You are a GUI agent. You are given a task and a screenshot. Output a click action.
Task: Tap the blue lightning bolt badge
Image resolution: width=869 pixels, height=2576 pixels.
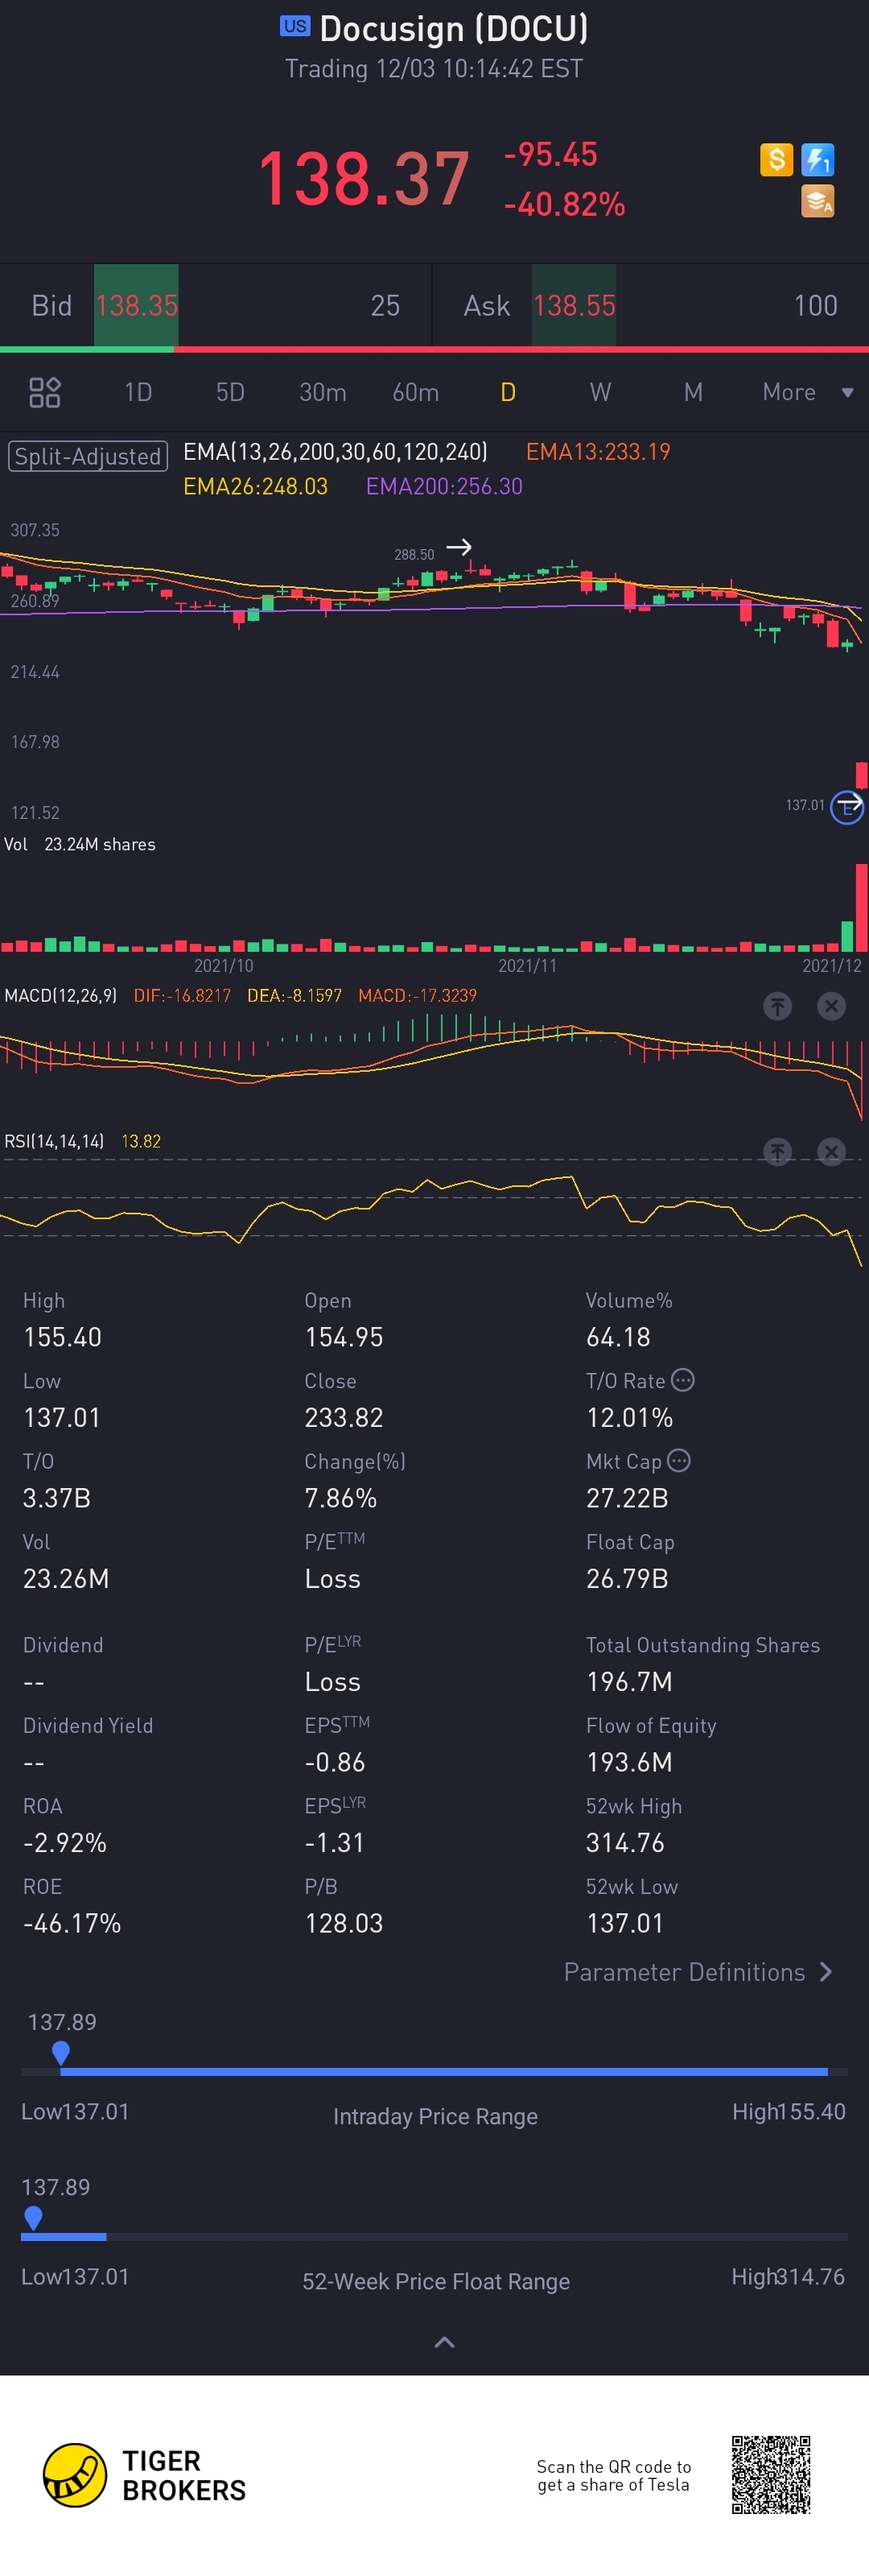(818, 159)
